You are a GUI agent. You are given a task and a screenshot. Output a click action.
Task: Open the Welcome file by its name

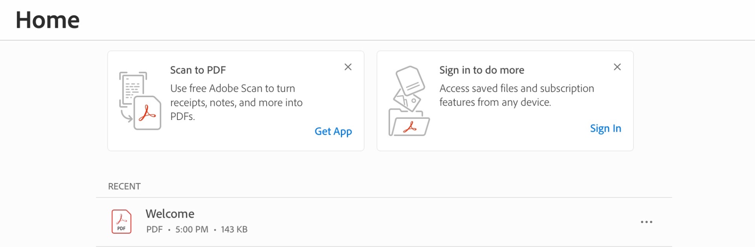[170, 214]
